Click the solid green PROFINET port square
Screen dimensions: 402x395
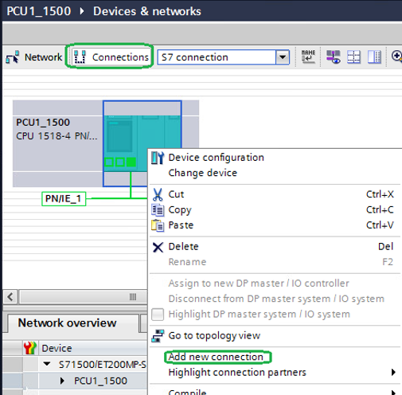click(131, 162)
